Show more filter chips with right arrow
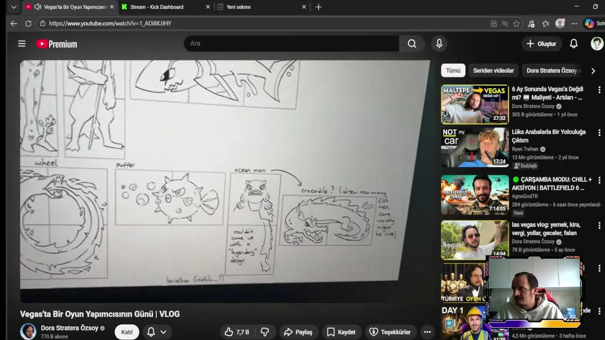The height and width of the screenshot is (340, 605). click(593, 71)
